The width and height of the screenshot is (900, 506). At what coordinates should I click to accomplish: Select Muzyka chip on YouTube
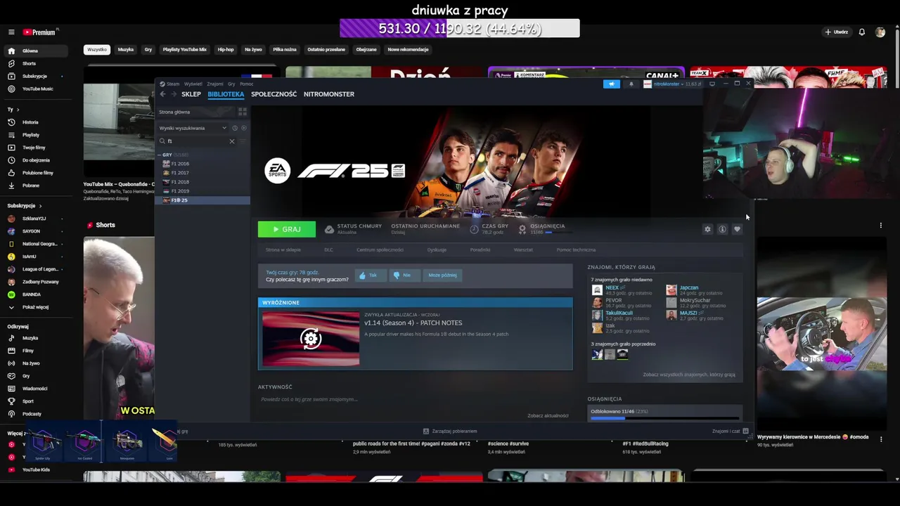(126, 50)
